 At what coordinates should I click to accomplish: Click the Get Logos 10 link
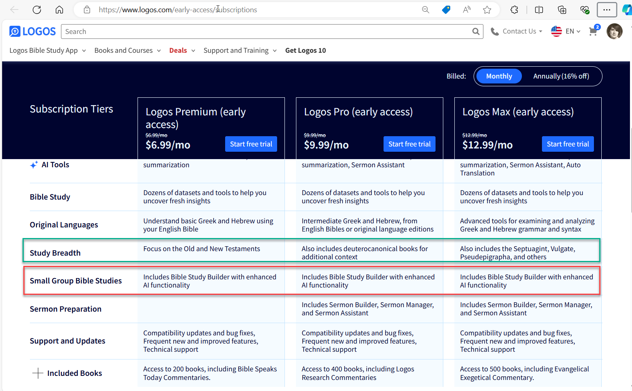[x=305, y=50]
